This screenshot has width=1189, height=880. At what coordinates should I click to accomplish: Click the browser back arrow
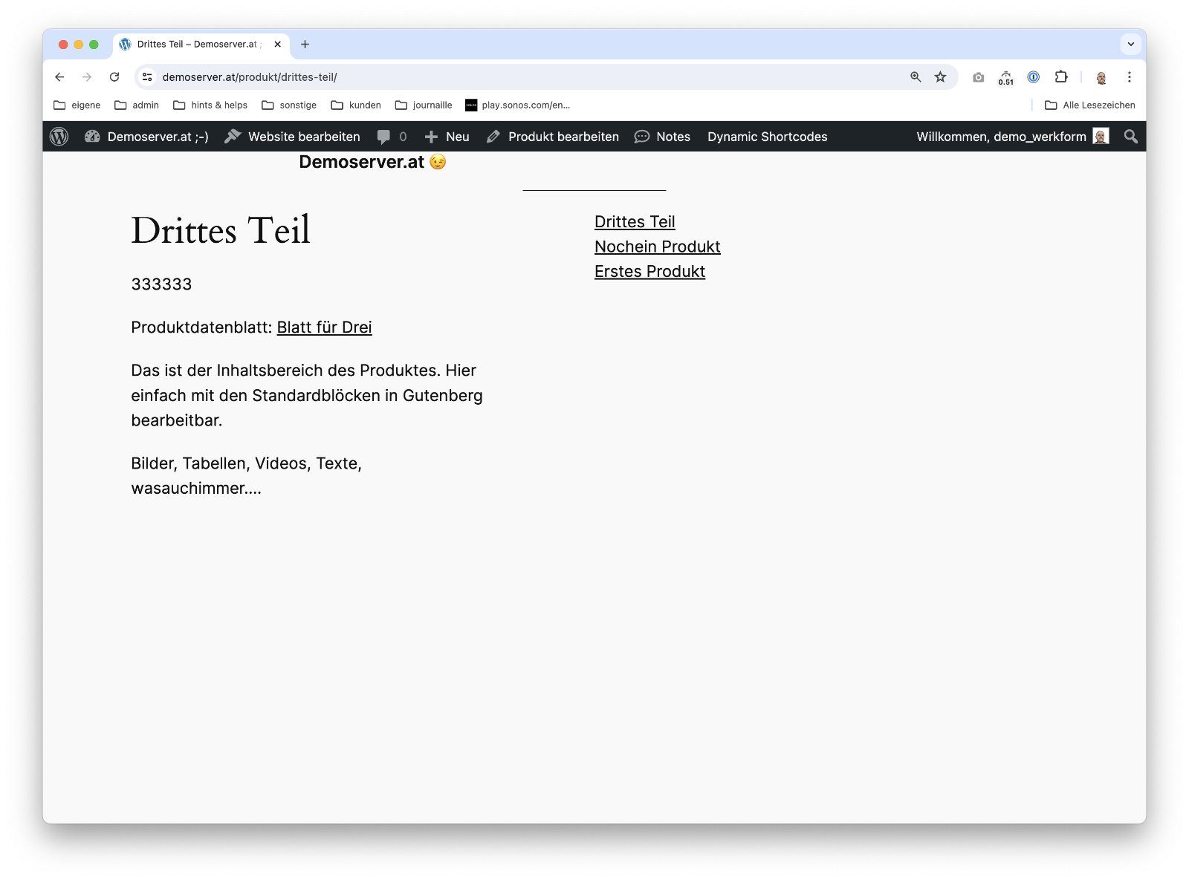point(59,77)
